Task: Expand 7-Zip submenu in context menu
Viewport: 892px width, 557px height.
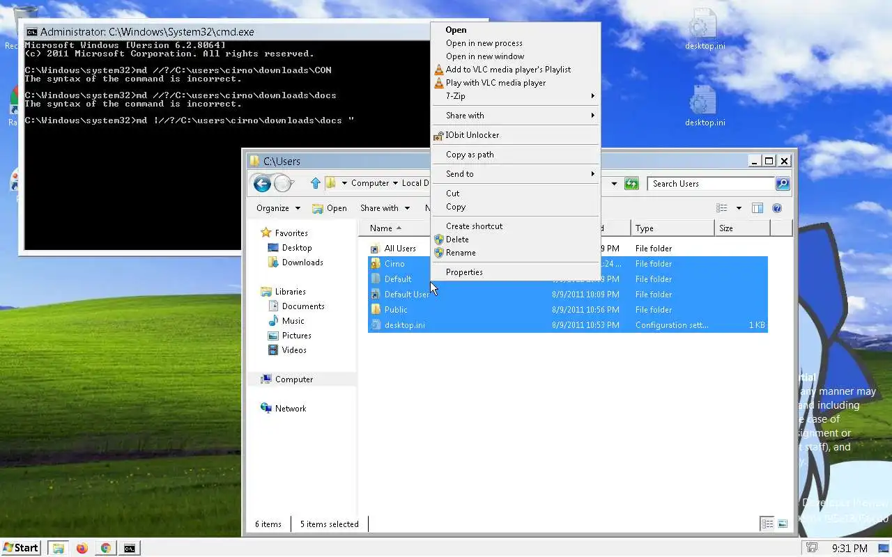Action: (x=516, y=96)
